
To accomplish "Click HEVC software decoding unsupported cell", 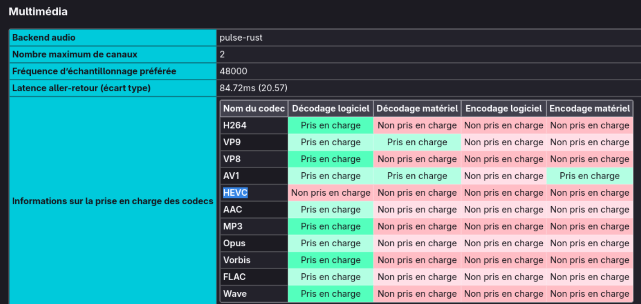I will point(330,193).
